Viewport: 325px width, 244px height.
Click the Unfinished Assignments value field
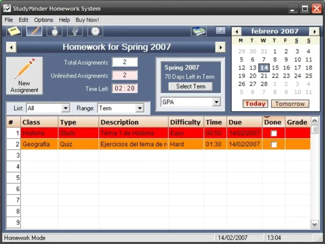[x=125, y=75]
